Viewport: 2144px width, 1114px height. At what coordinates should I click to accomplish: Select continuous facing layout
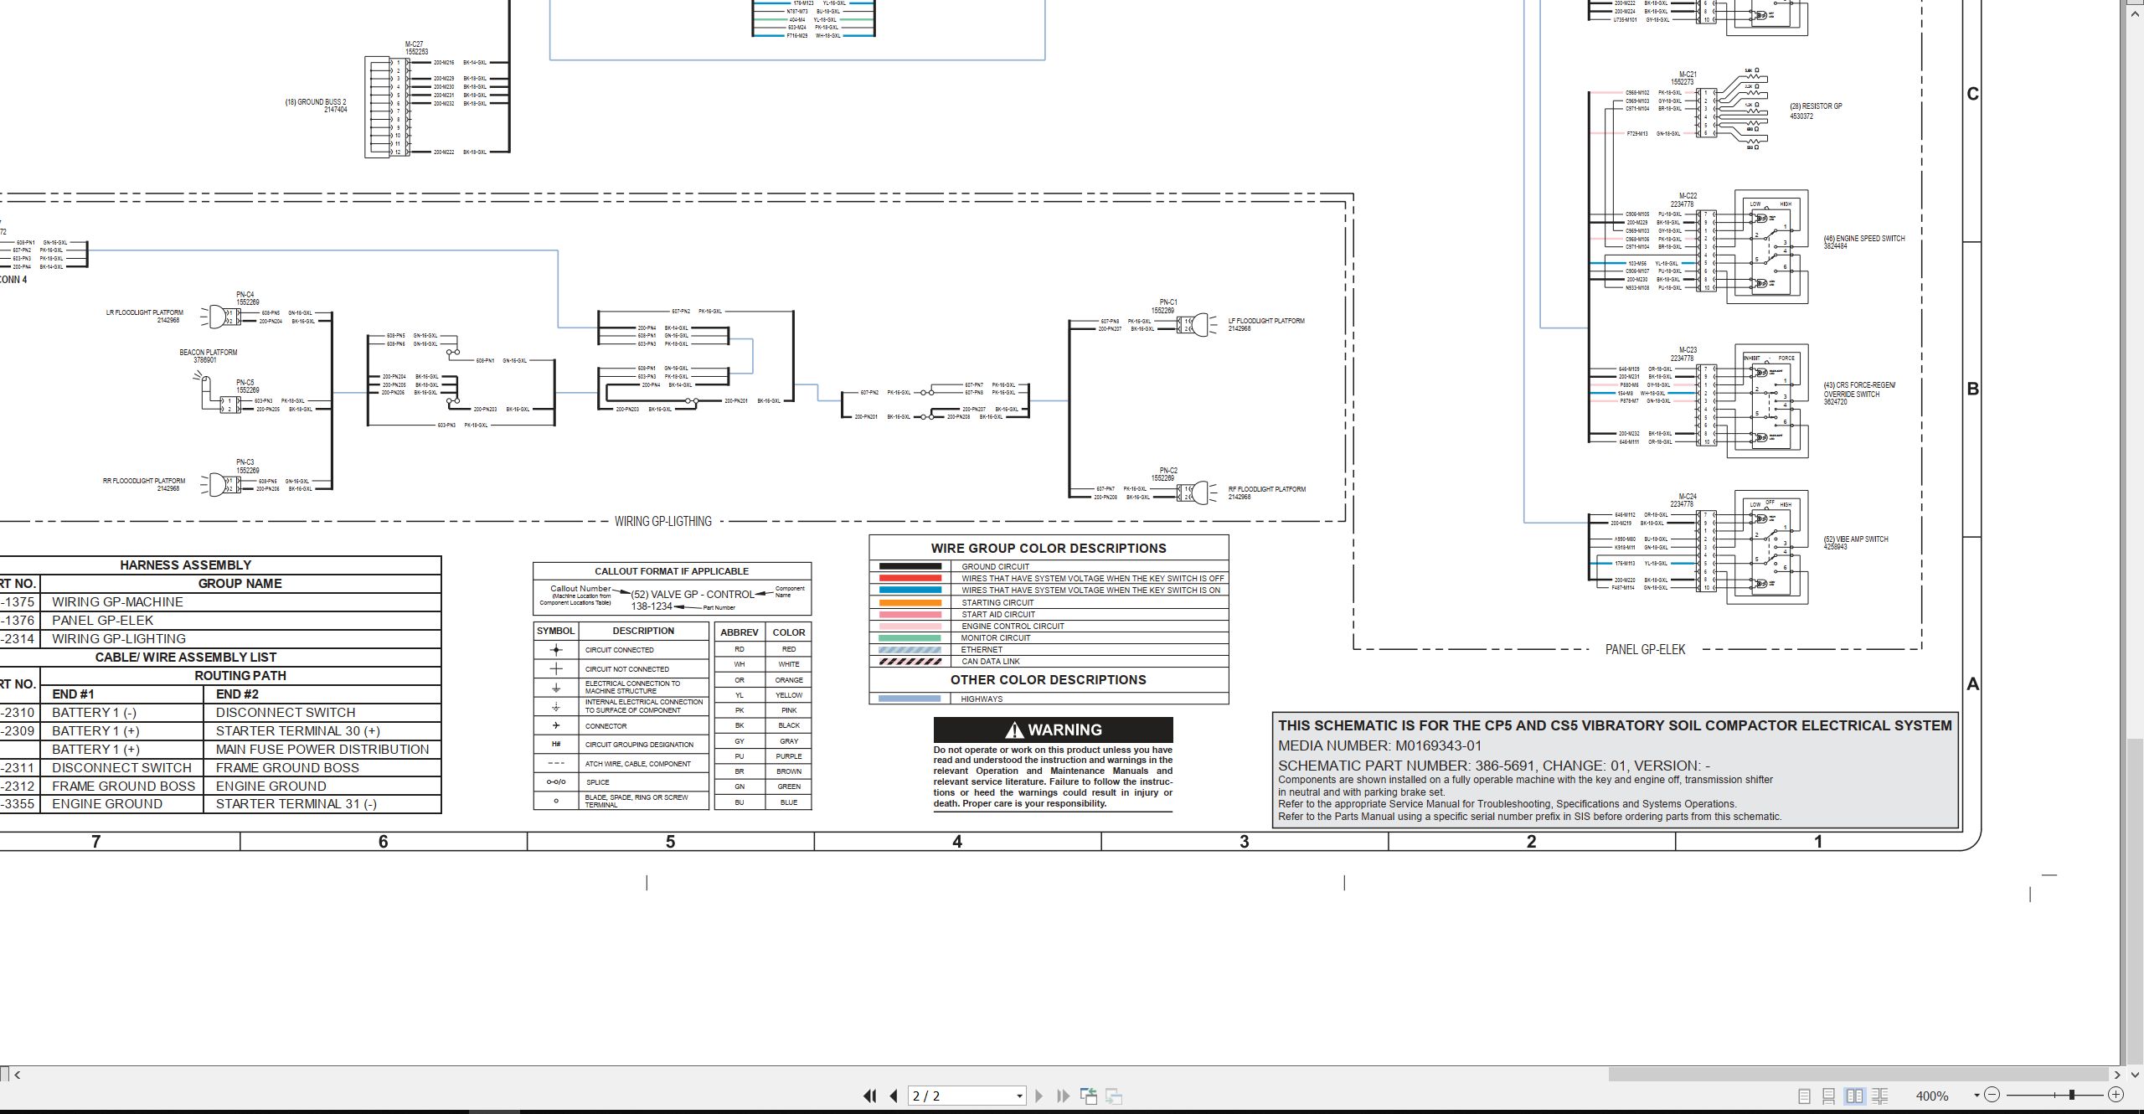pos(1880,1096)
